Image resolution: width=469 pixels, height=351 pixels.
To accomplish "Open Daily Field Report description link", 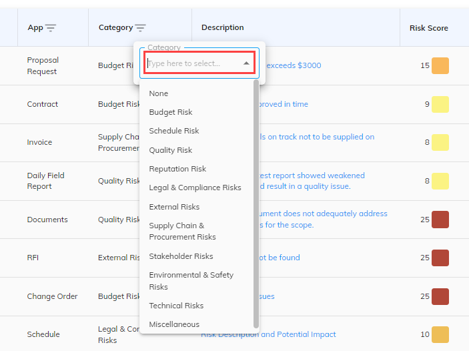I will 312,181.
